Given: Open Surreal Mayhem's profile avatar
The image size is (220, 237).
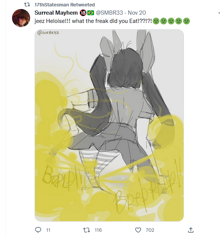Looking at the screenshot, I should [x=21, y=18].
